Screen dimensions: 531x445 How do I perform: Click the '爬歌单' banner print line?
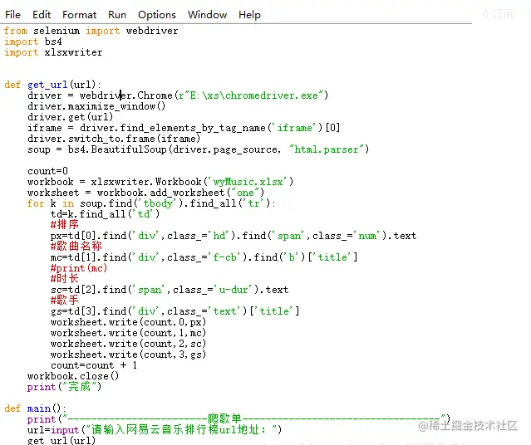pos(238,419)
